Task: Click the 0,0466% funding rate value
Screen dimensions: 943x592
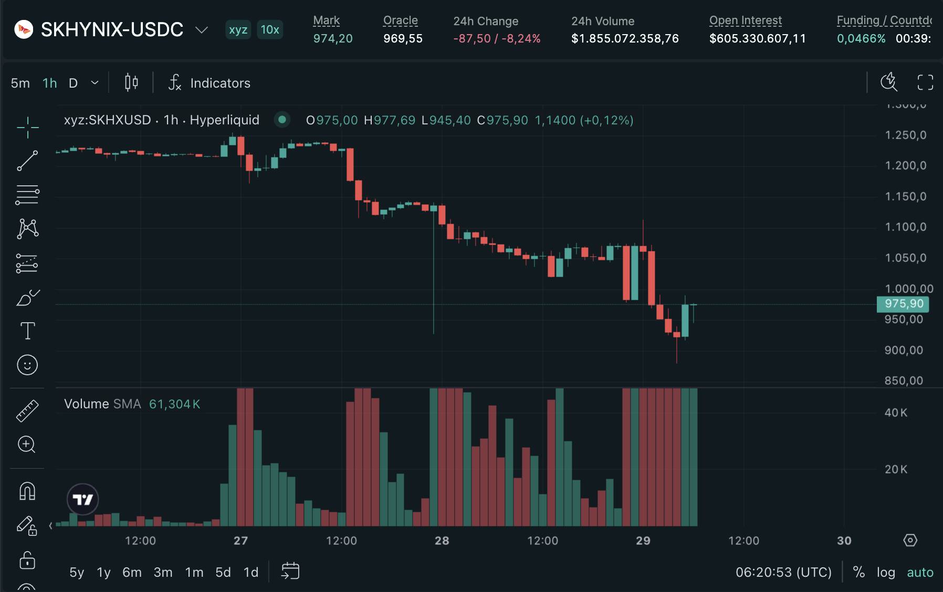Action: pos(861,38)
